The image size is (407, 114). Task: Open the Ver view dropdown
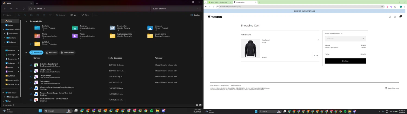point(74,15)
